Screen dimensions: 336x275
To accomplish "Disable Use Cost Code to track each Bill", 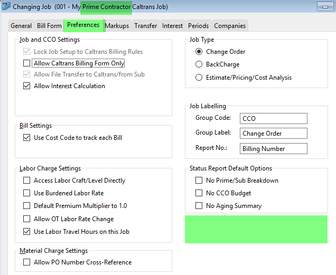I will [27, 138].
